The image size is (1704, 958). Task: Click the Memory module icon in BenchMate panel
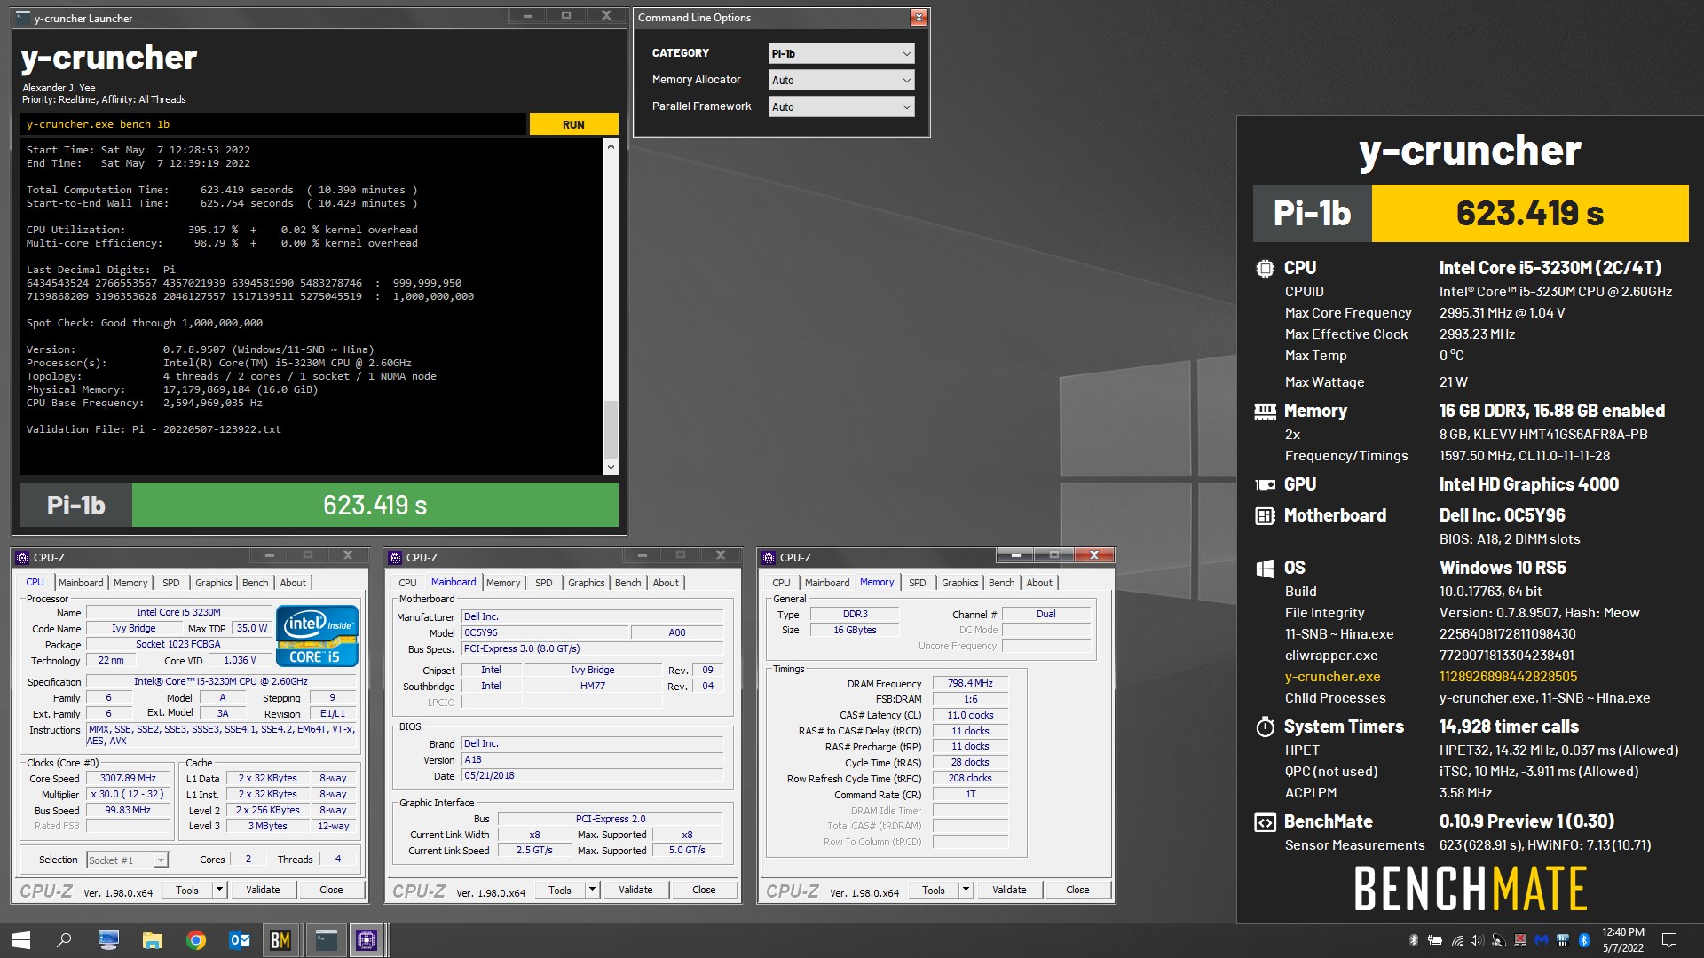point(1265,411)
